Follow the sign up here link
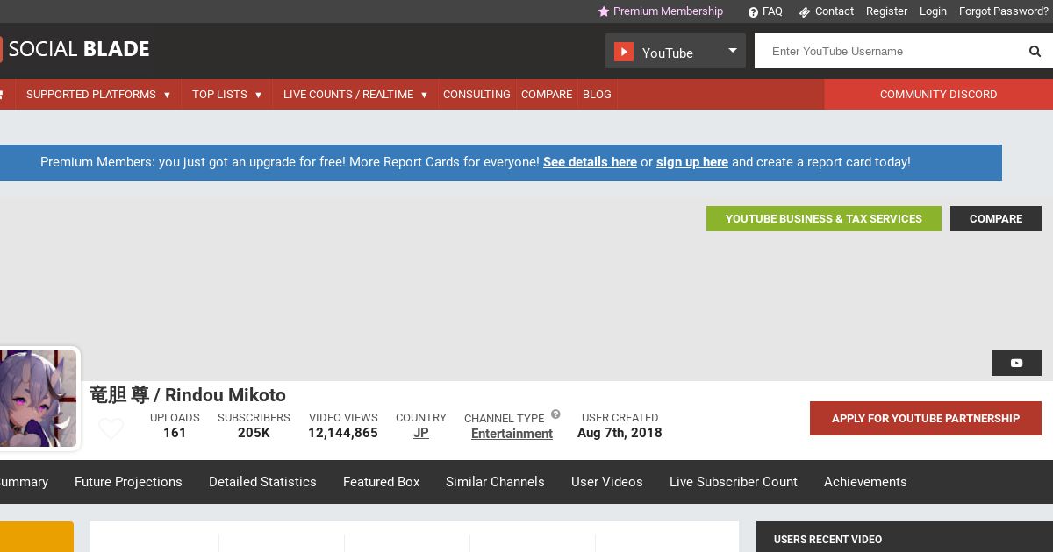The width and height of the screenshot is (1053, 552). click(692, 162)
